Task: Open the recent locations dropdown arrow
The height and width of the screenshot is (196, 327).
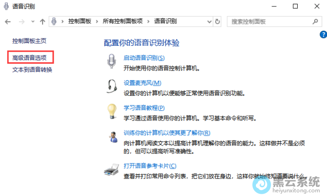Action: (32, 22)
